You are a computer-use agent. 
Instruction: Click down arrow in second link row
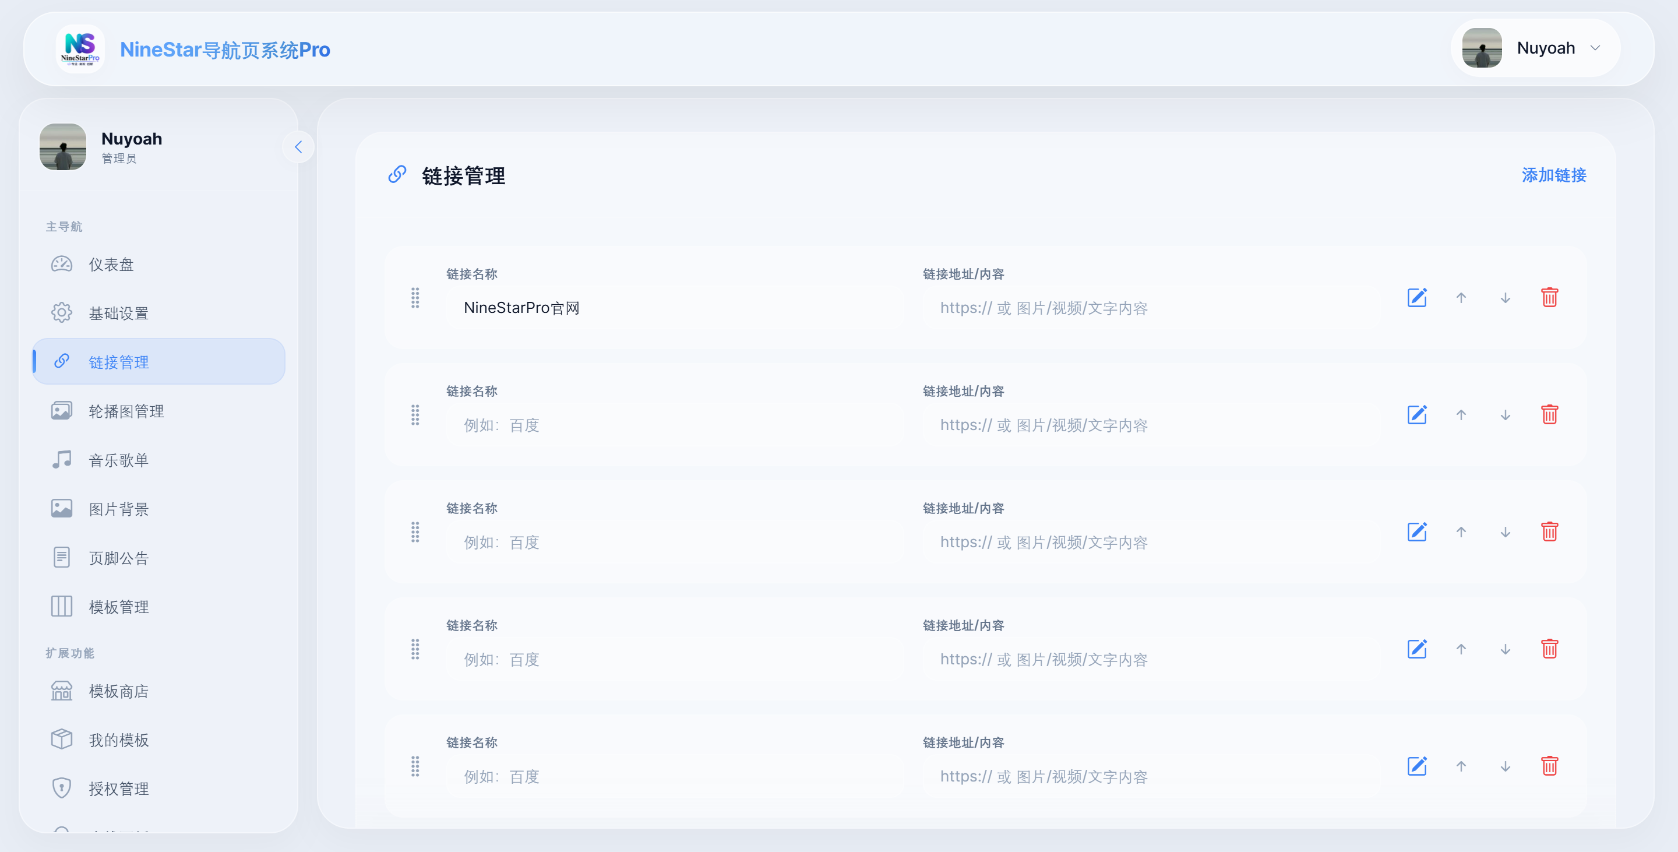[1506, 415]
